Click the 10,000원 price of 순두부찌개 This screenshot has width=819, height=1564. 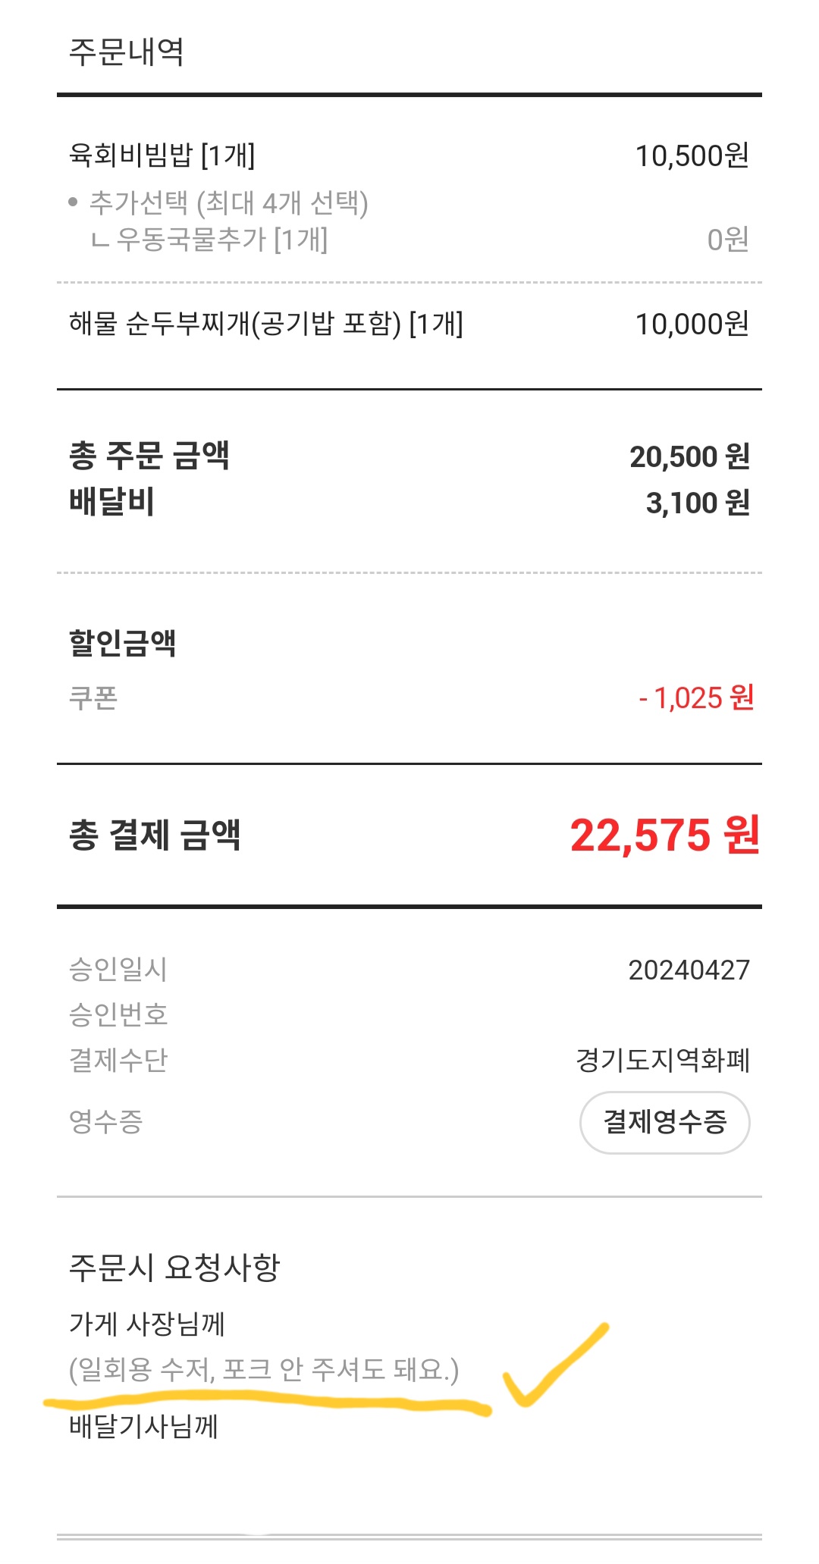tap(692, 324)
